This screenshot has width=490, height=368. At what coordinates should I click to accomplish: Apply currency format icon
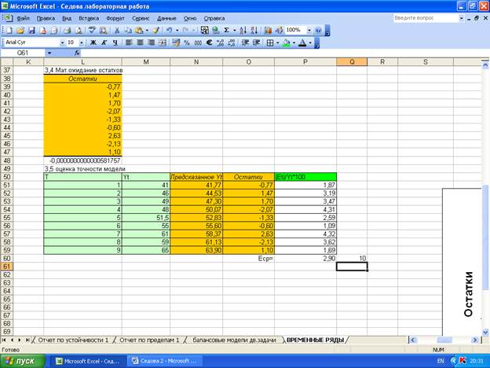coord(176,42)
